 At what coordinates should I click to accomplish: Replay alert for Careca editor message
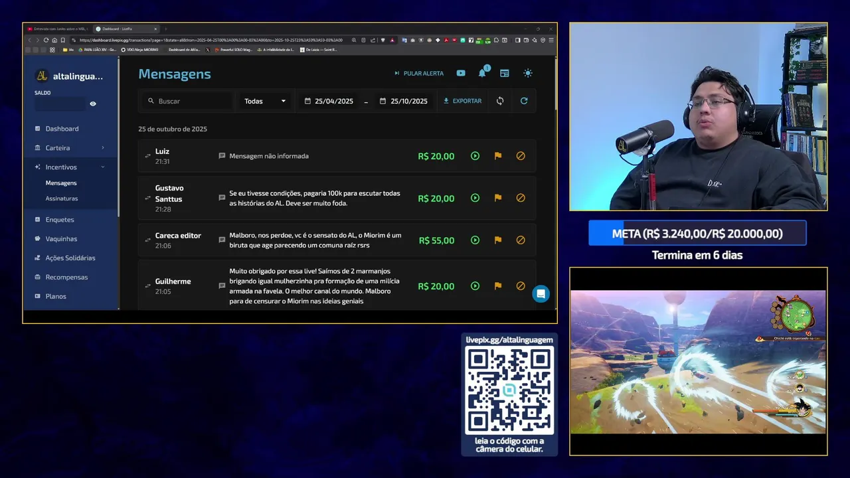pyautogui.click(x=475, y=240)
